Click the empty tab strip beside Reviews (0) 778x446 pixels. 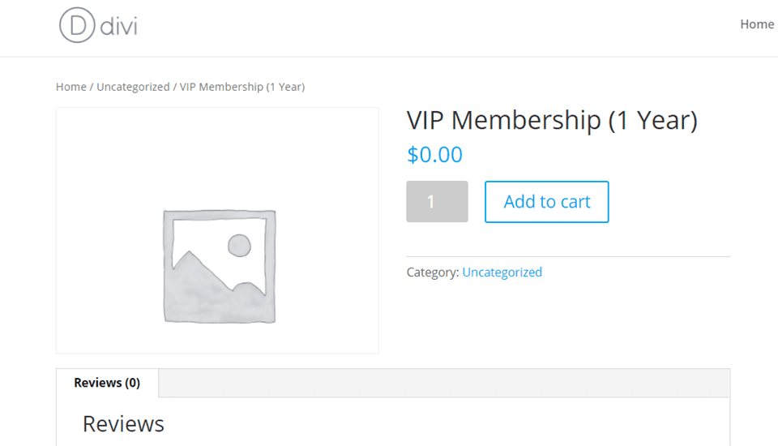444,383
